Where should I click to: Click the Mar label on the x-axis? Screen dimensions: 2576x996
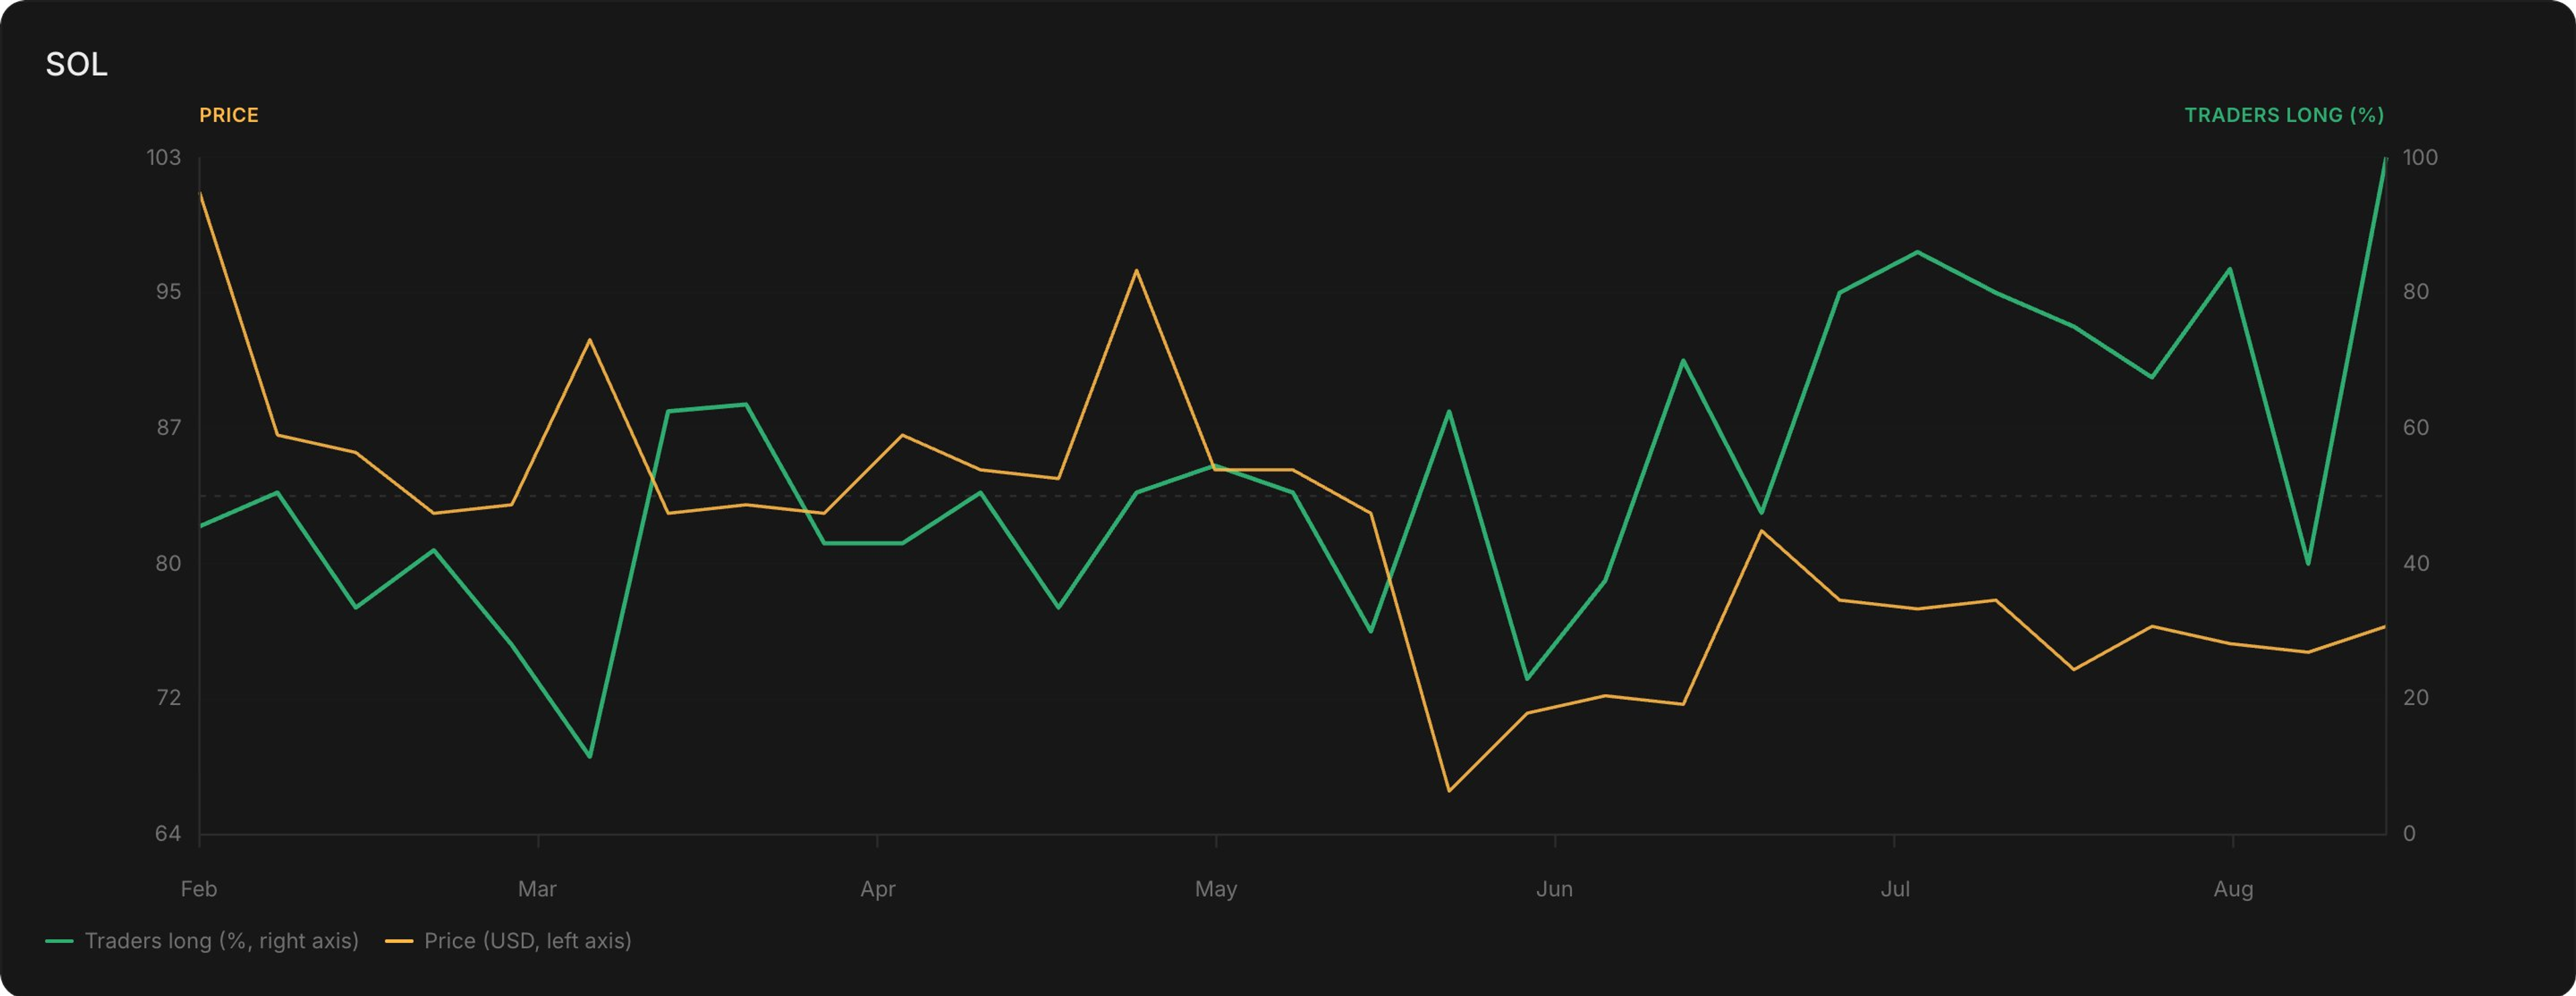click(x=537, y=889)
